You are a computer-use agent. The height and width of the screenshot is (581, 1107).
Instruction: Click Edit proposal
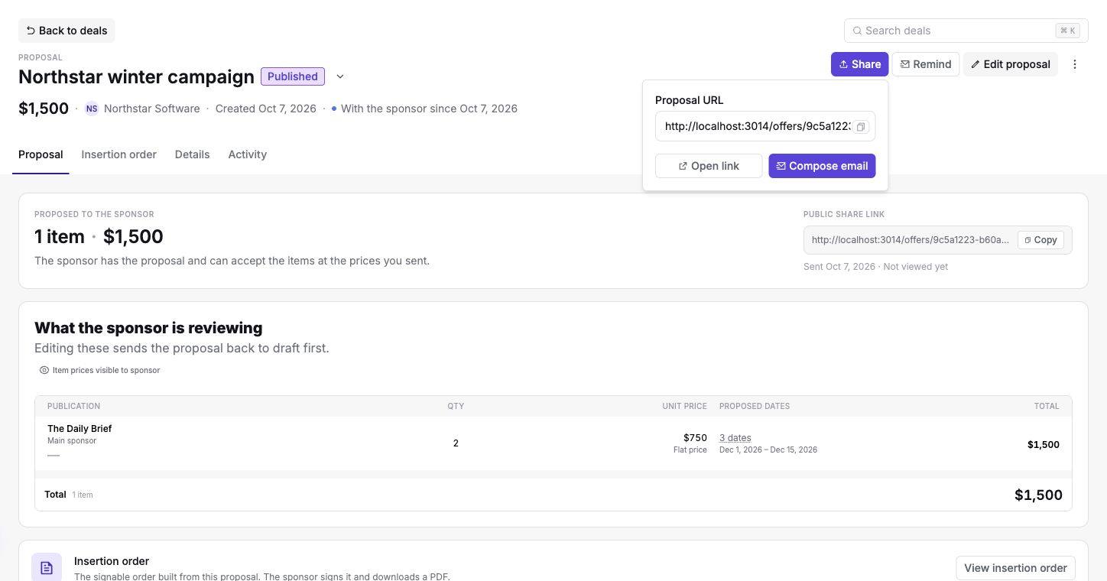tap(1011, 64)
